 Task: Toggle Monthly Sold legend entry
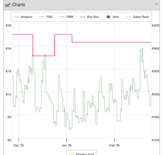[81, 154]
